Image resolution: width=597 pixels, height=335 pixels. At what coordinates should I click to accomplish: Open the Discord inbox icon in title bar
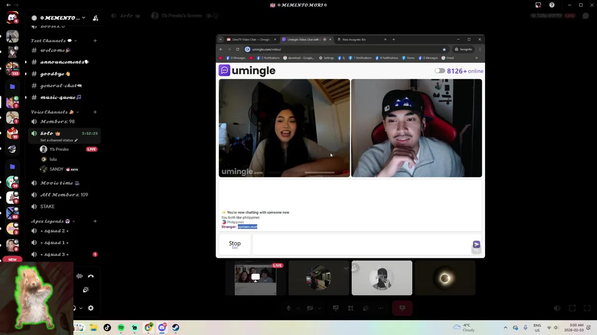(x=538, y=5)
